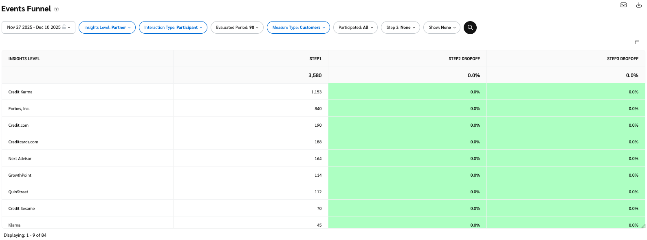Screen dimensions: 647x240
Task: Sort by the STEP2 DROPOFF column header
Action: pyautogui.click(x=464, y=59)
